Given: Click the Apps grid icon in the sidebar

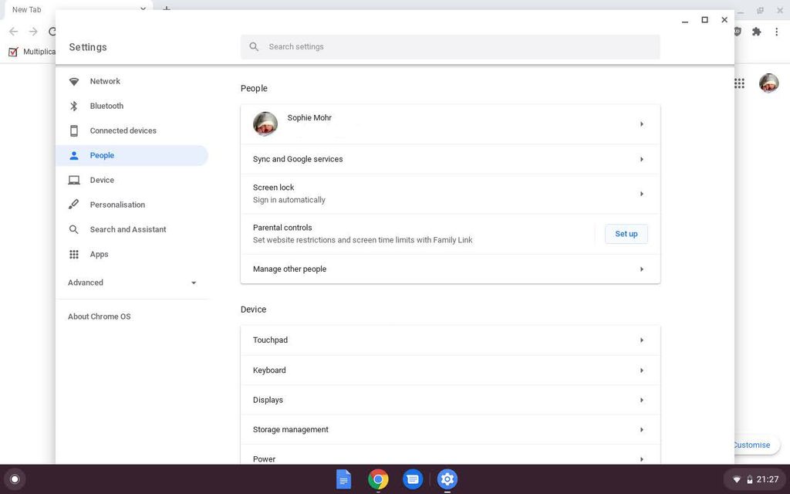Looking at the screenshot, I should (x=74, y=254).
